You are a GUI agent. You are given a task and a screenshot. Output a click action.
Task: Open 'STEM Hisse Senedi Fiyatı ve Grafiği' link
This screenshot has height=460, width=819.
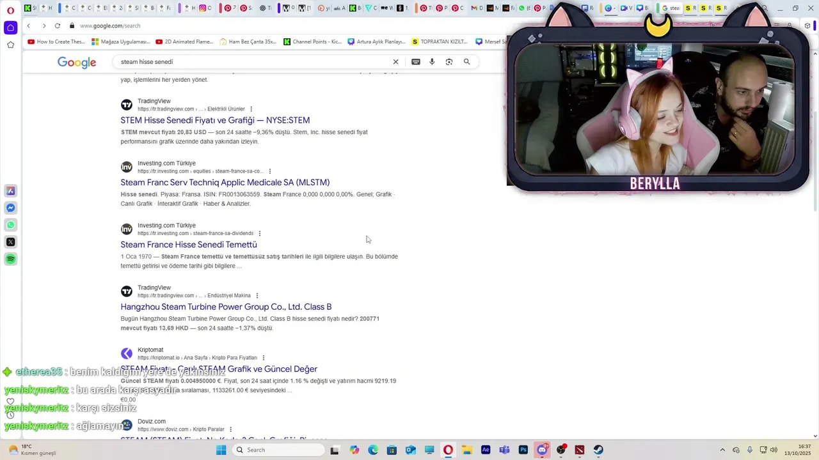pos(215,120)
